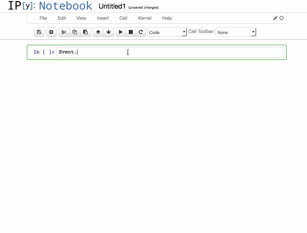Viewport: 307px width, 233px height.
Task: Click the In [ ]: cell prompt
Action: pos(44,52)
